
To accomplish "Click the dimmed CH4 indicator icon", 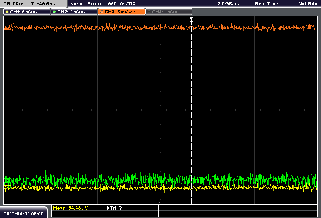I will click(149, 12).
